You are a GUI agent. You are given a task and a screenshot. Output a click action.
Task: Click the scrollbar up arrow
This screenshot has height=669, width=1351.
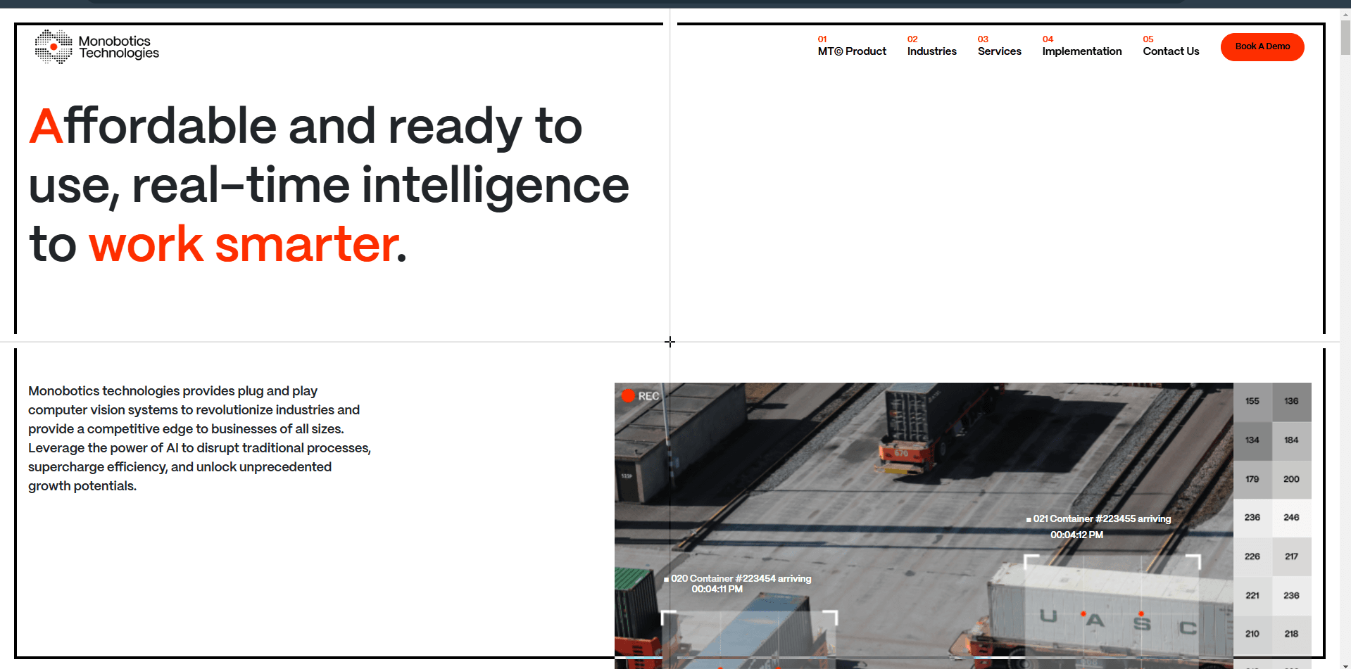(x=1345, y=13)
